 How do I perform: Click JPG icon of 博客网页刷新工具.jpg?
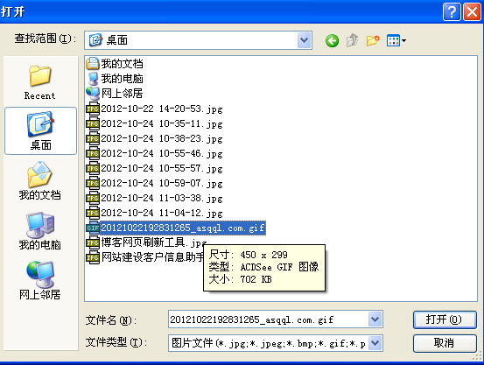point(92,242)
